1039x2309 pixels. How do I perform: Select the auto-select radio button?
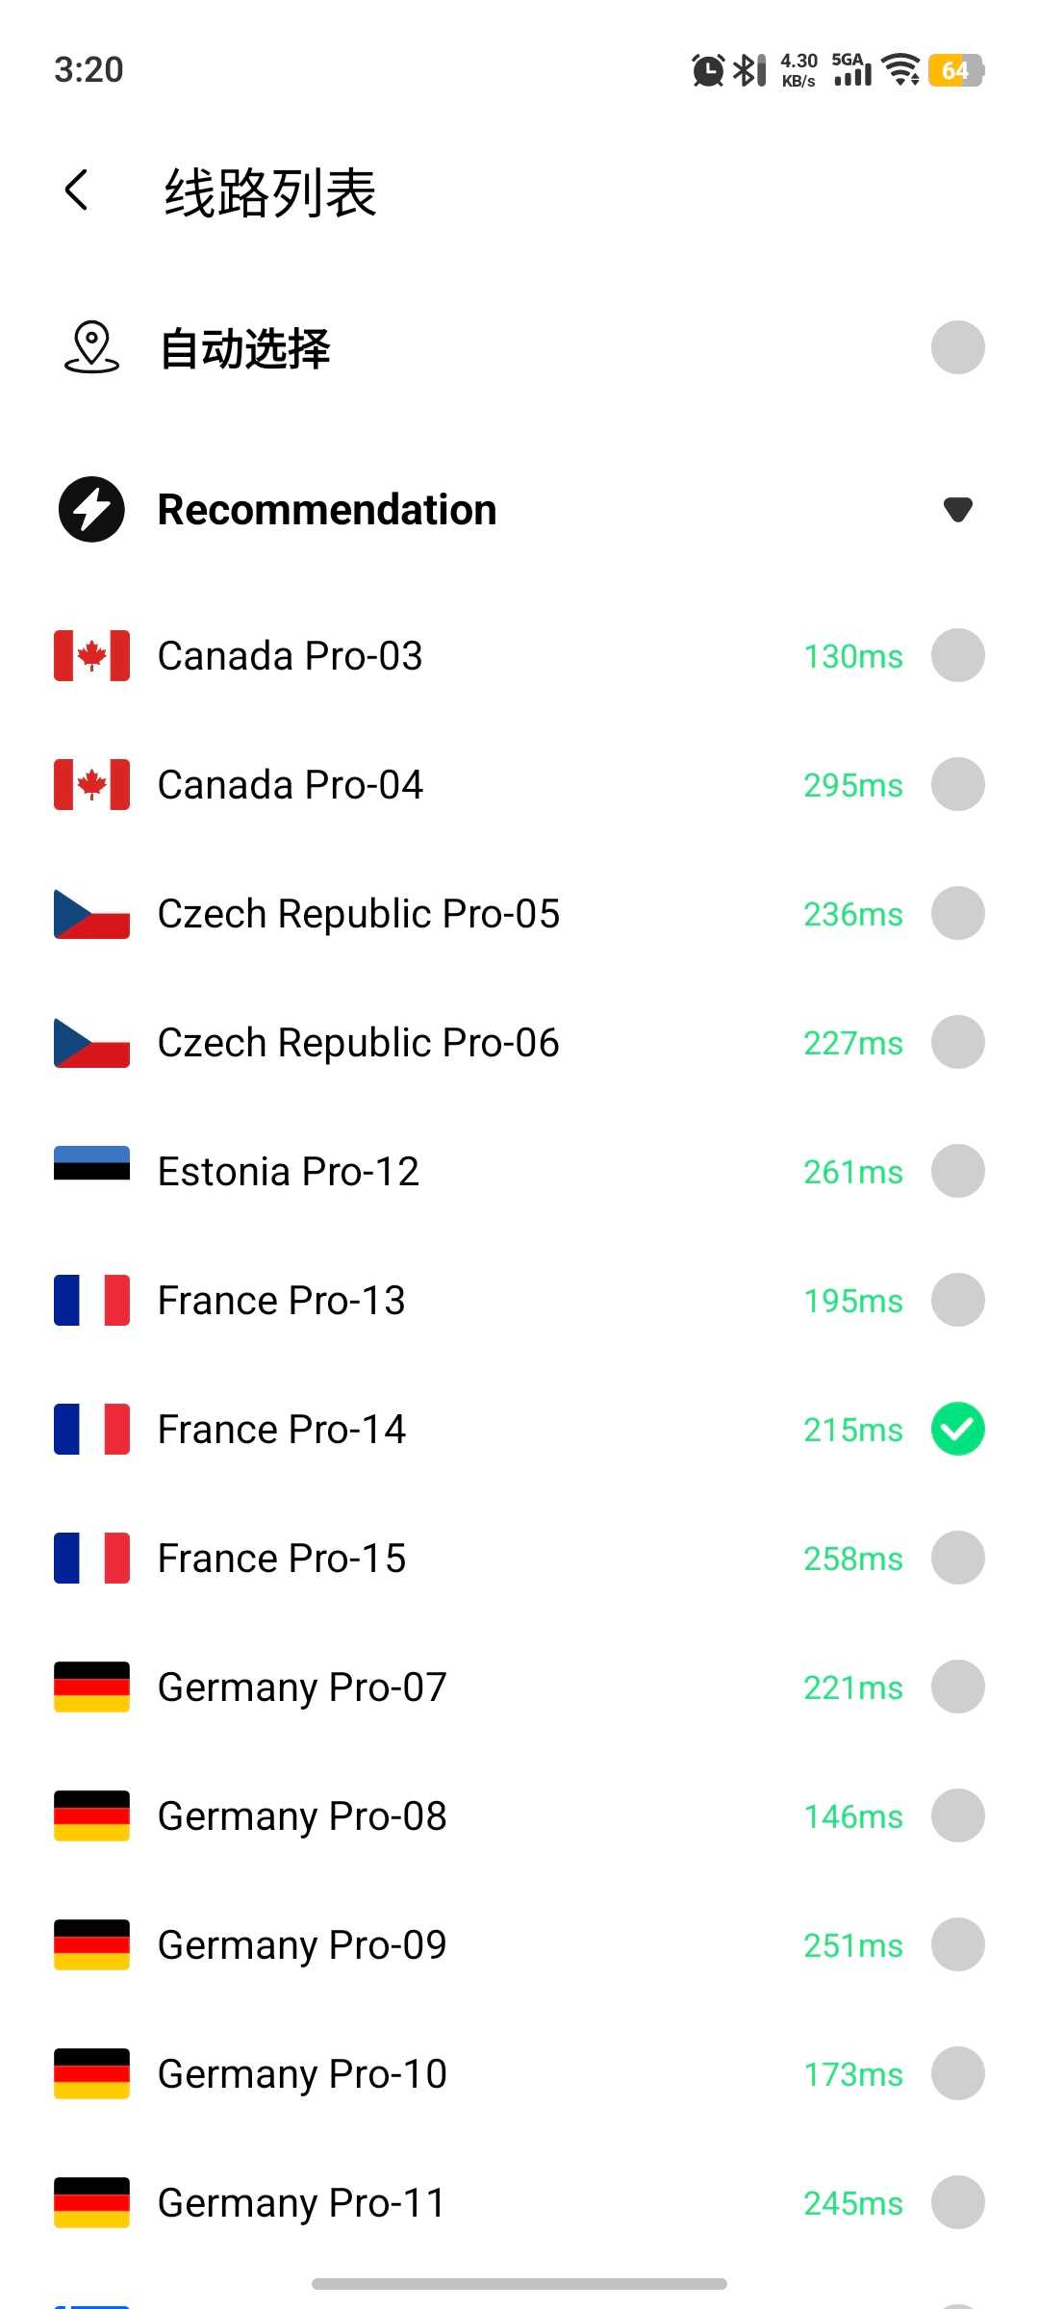[x=957, y=347]
